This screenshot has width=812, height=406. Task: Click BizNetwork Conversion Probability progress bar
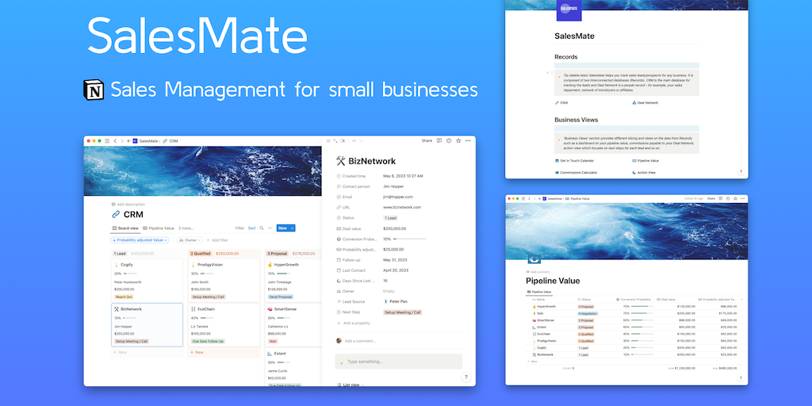[410, 239]
